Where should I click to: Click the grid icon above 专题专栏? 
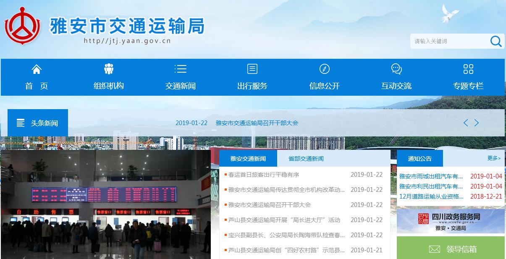468,69
